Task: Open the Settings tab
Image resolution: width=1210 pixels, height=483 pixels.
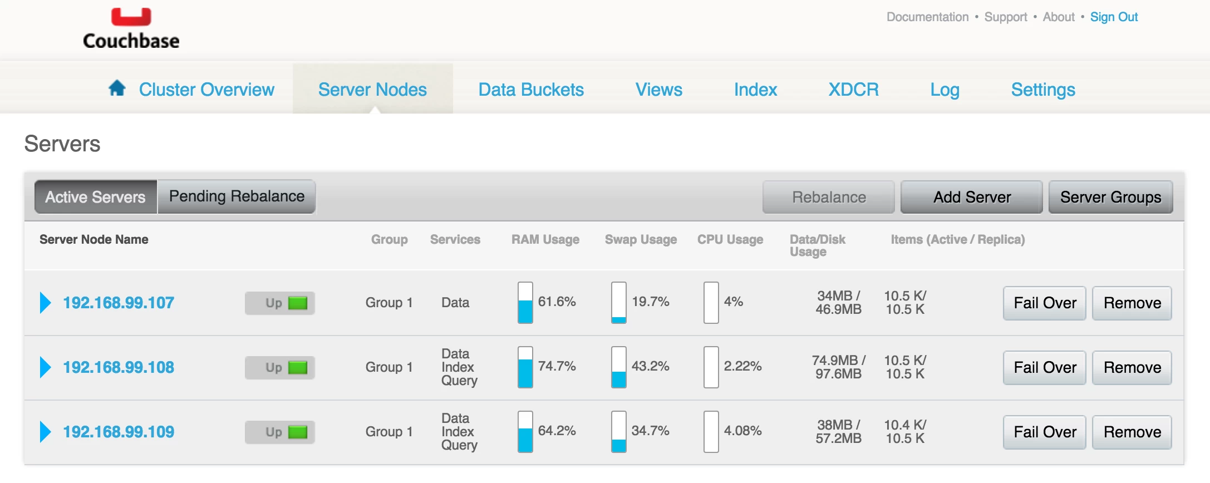Action: point(1043,90)
